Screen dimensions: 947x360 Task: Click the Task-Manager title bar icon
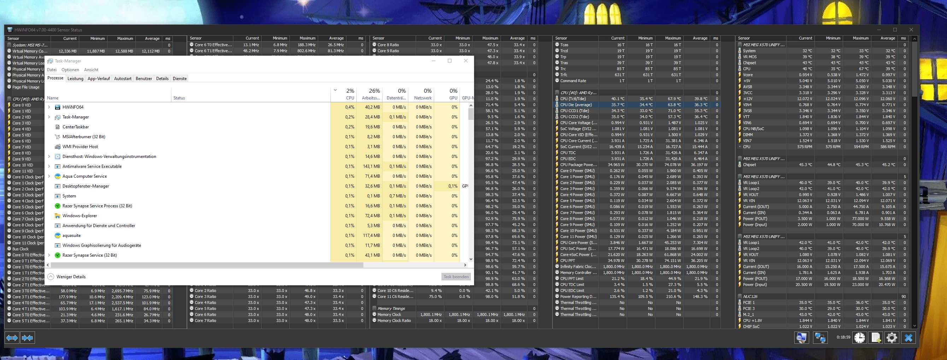50,61
